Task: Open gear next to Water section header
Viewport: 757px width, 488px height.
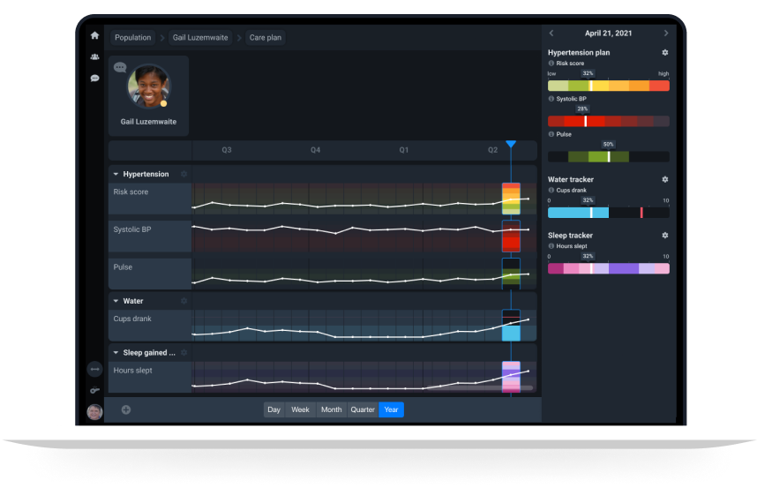Action: pyautogui.click(x=184, y=301)
